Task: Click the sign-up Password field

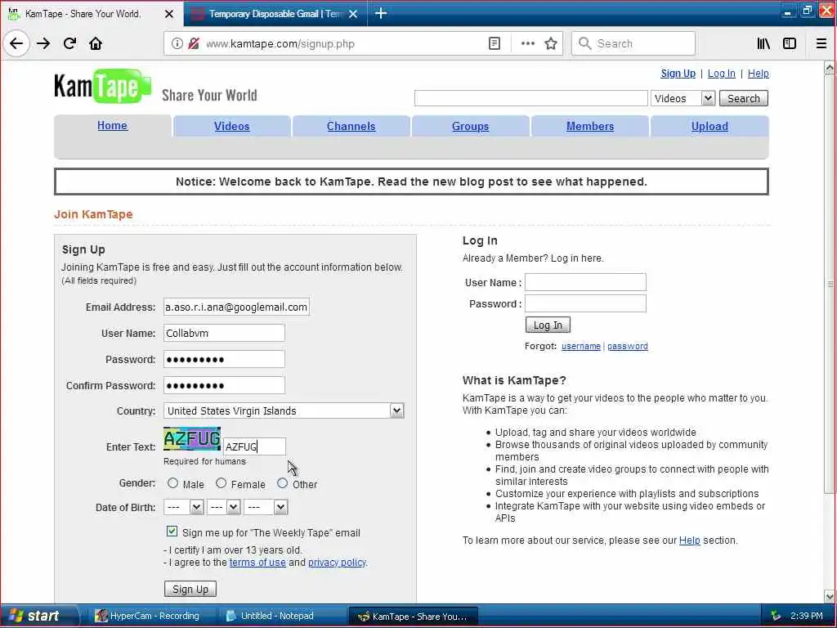Action: (x=224, y=360)
